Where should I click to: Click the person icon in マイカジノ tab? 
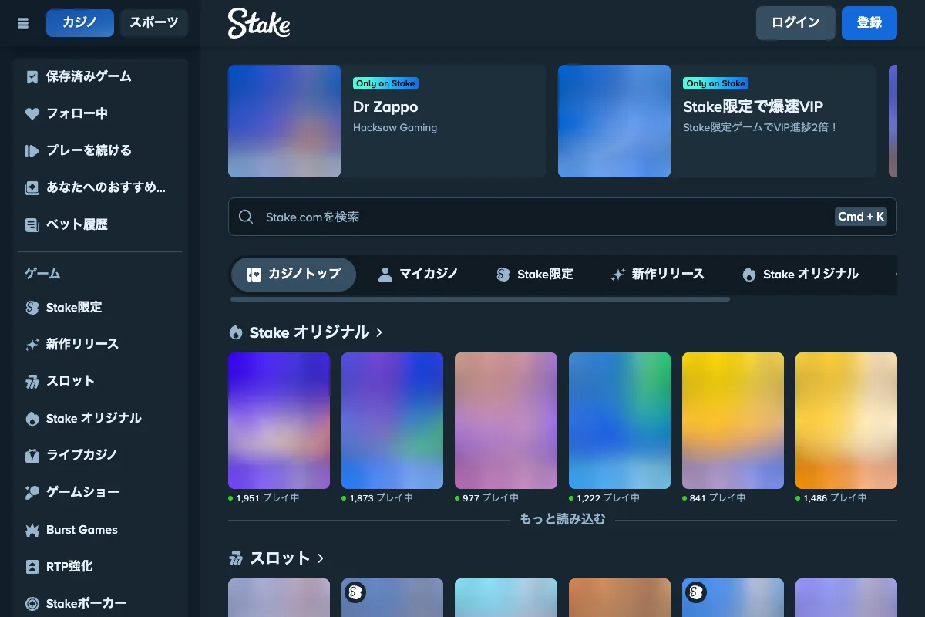(385, 274)
